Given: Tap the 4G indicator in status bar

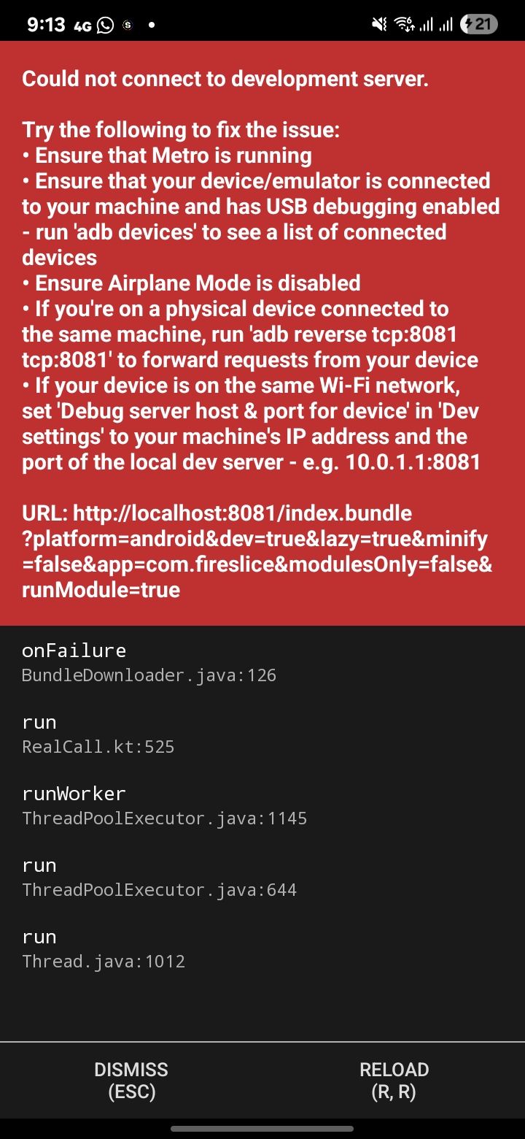Looking at the screenshot, I should click(82, 26).
